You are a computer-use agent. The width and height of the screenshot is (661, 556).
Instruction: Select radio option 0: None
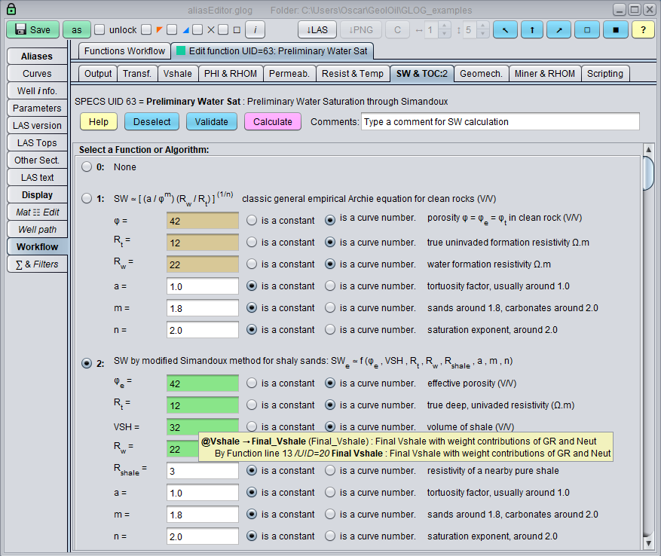click(x=87, y=166)
